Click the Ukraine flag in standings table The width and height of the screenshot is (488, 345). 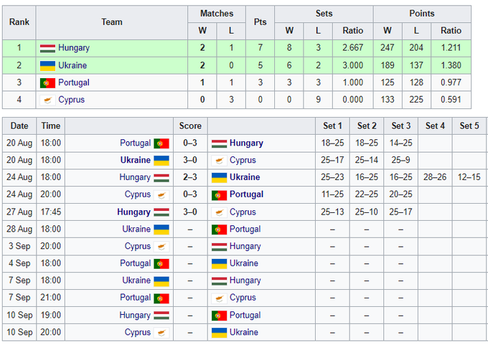[x=47, y=65]
